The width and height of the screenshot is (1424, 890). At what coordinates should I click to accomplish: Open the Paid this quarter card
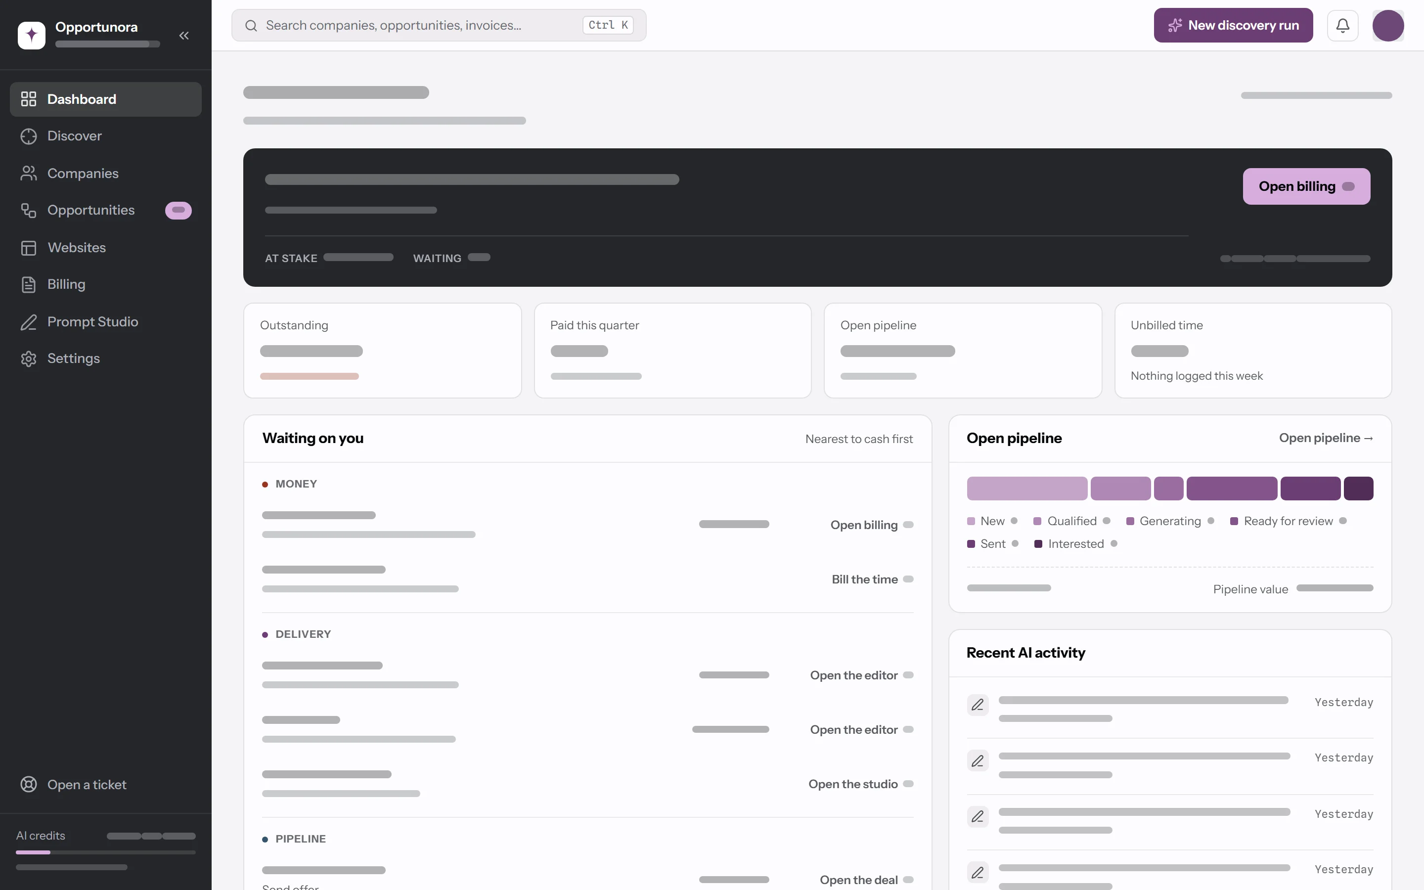pyautogui.click(x=672, y=350)
